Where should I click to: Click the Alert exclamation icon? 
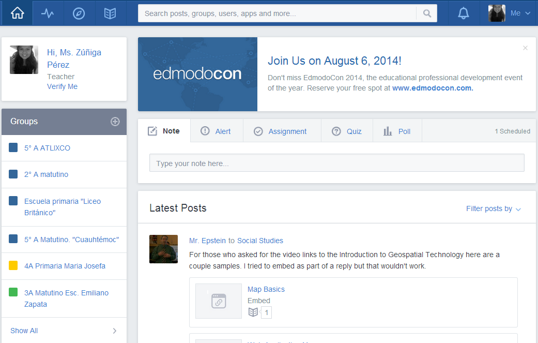205,131
